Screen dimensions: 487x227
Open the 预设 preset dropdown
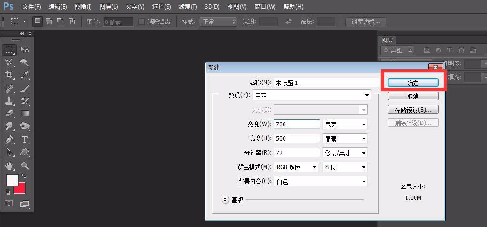click(312, 95)
